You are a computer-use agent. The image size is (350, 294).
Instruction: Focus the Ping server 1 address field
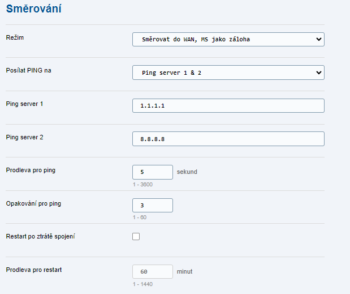click(228, 105)
